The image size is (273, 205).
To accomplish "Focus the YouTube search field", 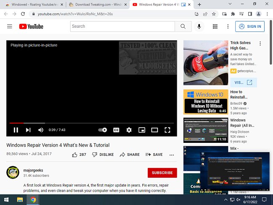I will click(x=122, y=26).
